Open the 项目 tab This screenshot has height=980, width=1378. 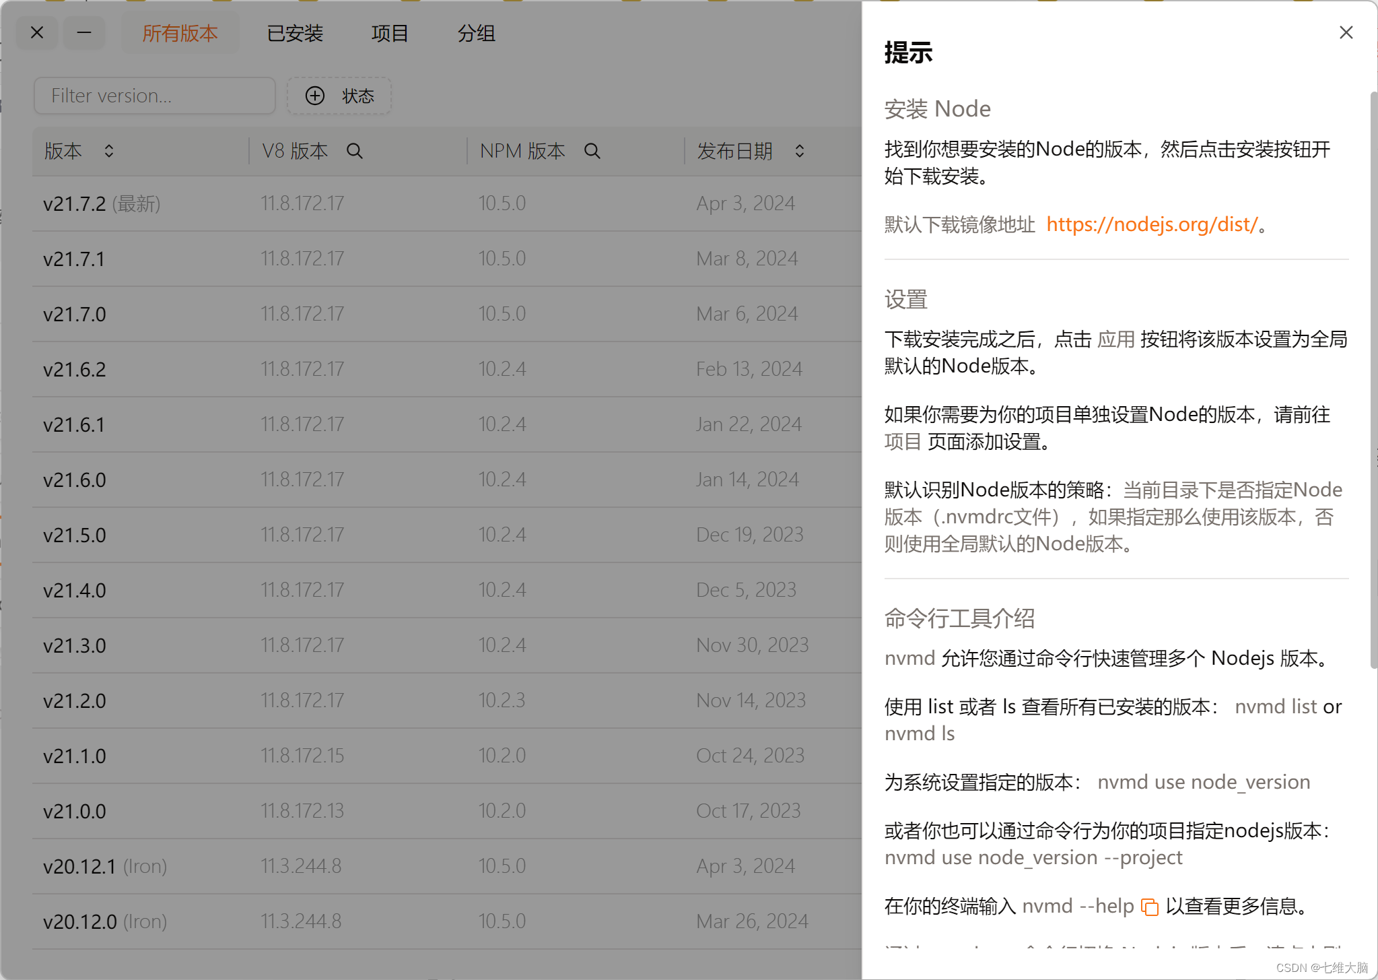tap(390, 33)
